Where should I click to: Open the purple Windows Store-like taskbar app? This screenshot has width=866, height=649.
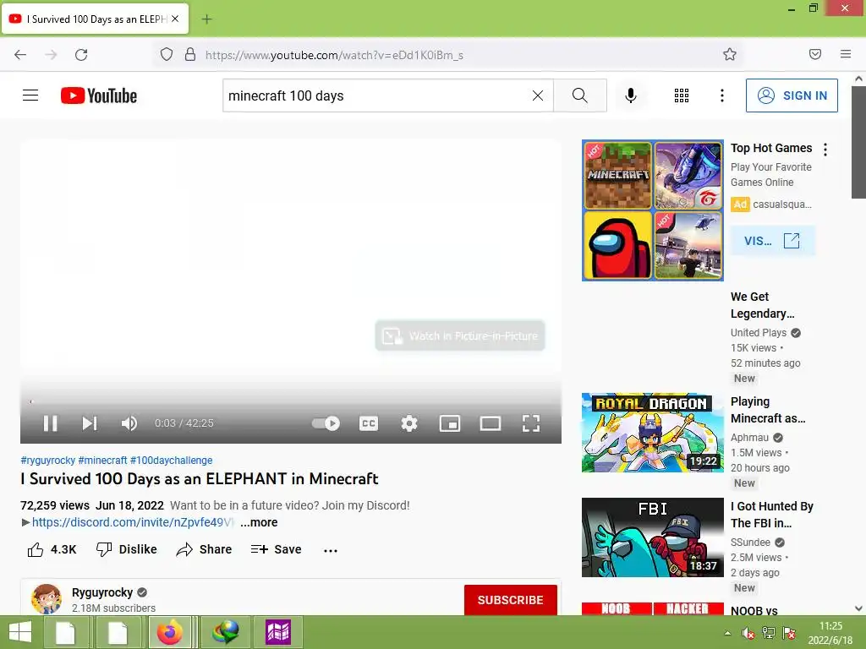(x=277, y=632)
